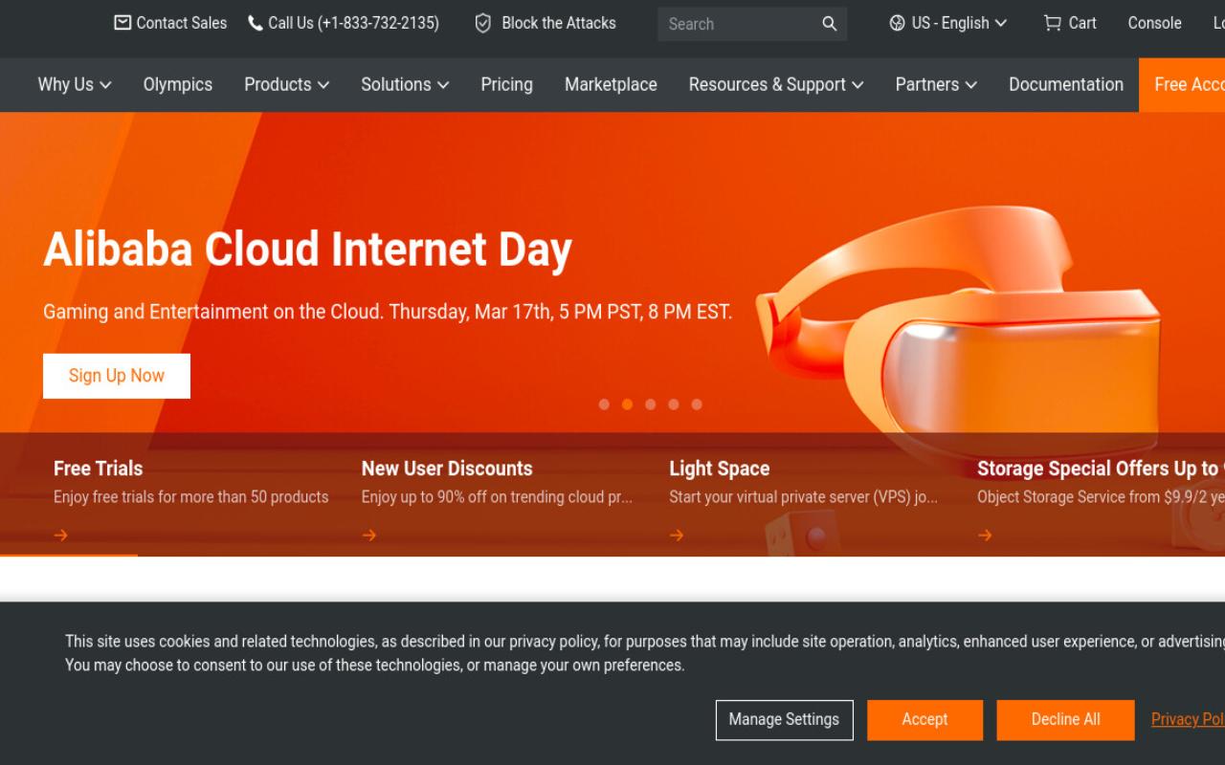Image resolution: width=1225 pixels, height=765 pixels.
Task: Click the Alibaba Cloud Internet Day headline
Action: point(307,249)
